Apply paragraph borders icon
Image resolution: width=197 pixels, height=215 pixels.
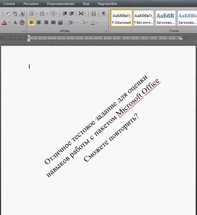click(93, 22)
